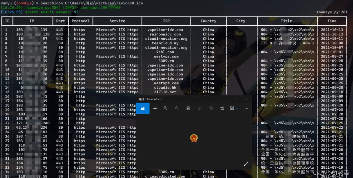
Task: Select the chinadedicated.com ISP cell
Action: pyautogui.click(x=165, y=176)
